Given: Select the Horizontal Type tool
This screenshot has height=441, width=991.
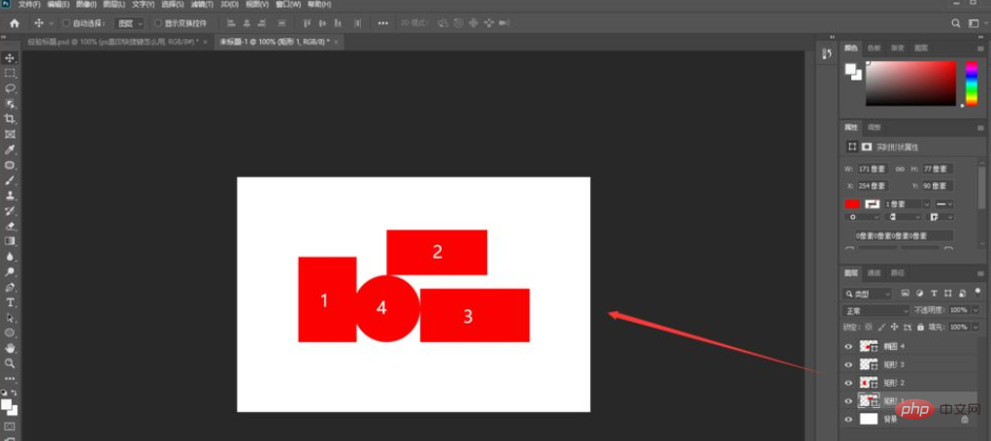Looking at the screenshot, I should pyautogui.click(x=10, y=302).
